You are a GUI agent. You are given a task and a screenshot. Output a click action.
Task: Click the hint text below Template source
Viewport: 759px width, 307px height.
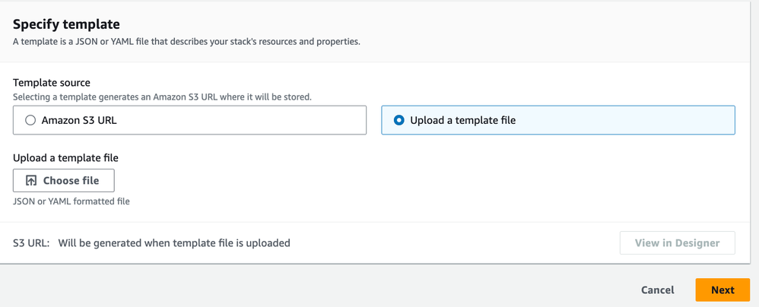point(162,97)
